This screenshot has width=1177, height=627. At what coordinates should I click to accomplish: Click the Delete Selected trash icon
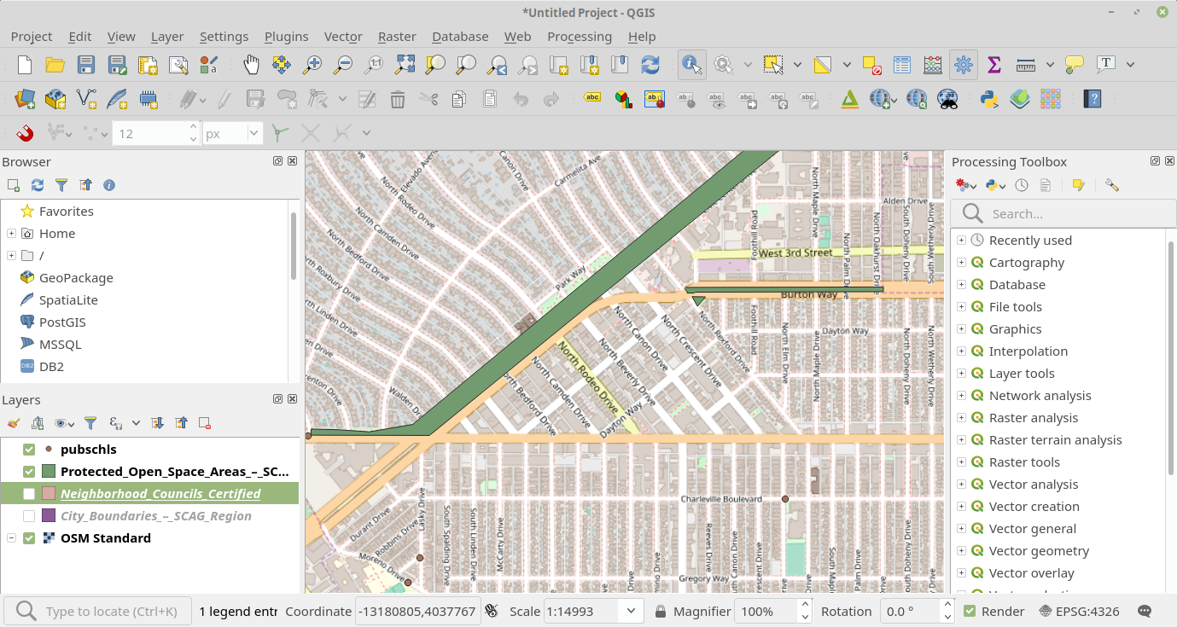(x=398, y=99)
